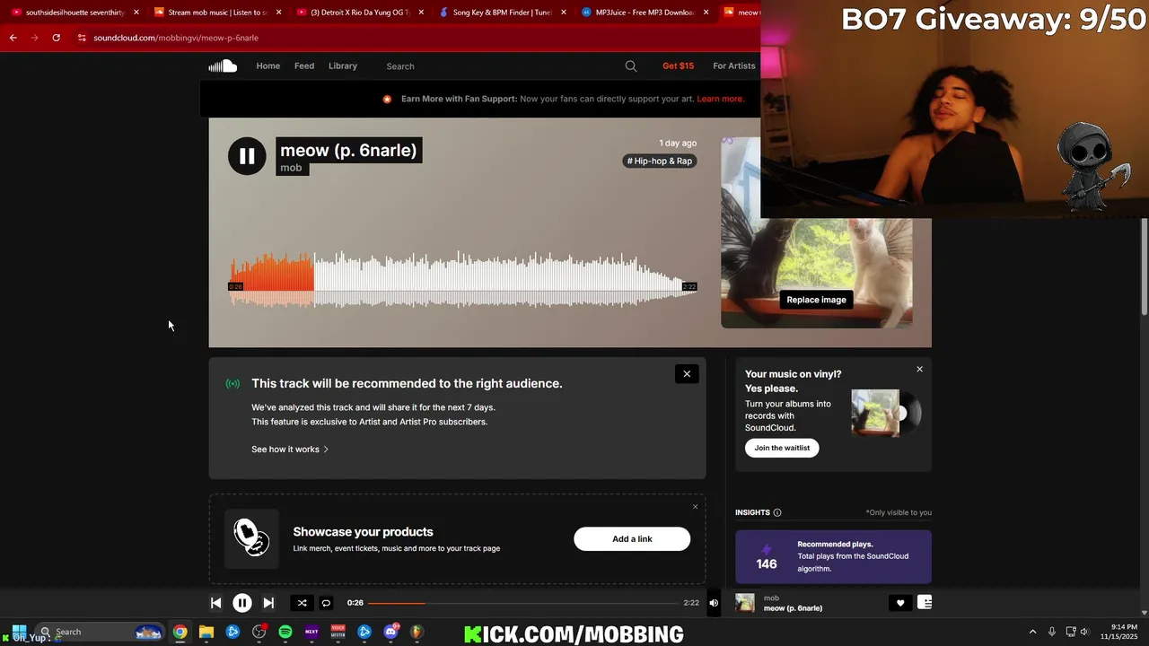The height and width of the screenshot is (646, 1149).
Task: Open the Library menu item
Action: 343,65
